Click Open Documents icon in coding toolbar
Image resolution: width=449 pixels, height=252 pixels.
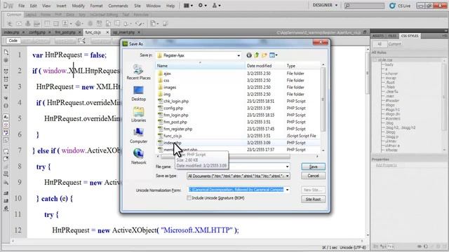(x=6, y=52)
